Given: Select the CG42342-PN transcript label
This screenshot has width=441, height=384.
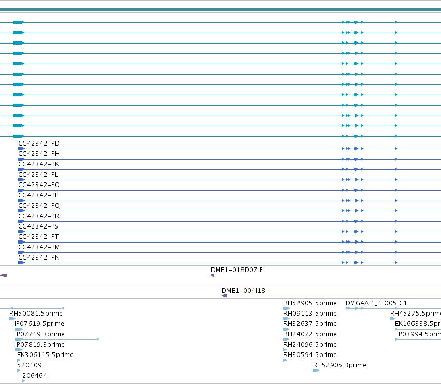Looking at the screenshot, I should tap(39, 258).
